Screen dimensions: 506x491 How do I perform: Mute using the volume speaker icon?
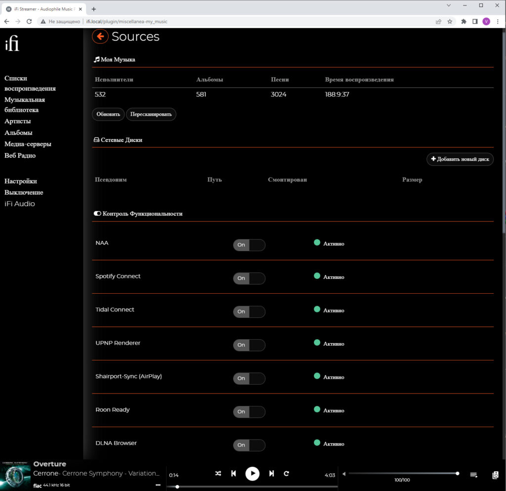[344, 474]
